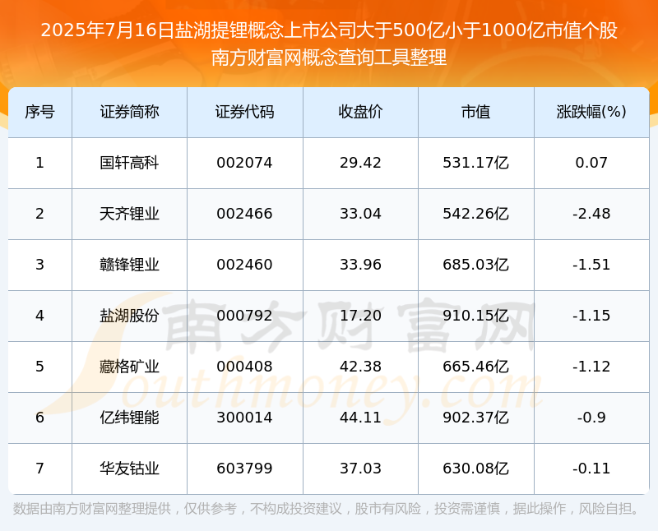
Task: Click serial number 5 in 藏格矿业 row
Action: [x=39, y=367]
